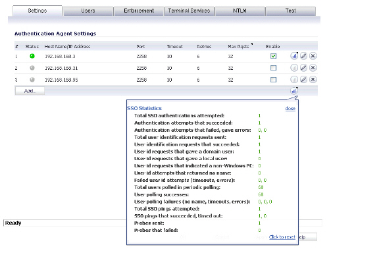Delete the 192.168.168.95 agent entry
Screen dimensions: 379x257
tap(313, 79)
